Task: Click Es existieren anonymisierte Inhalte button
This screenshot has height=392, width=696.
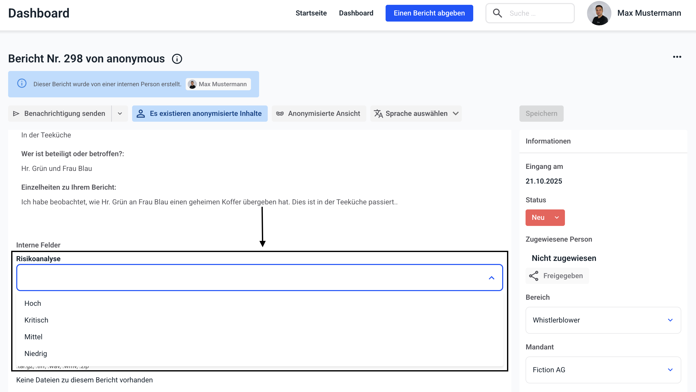Action: [x=200, y=114]
